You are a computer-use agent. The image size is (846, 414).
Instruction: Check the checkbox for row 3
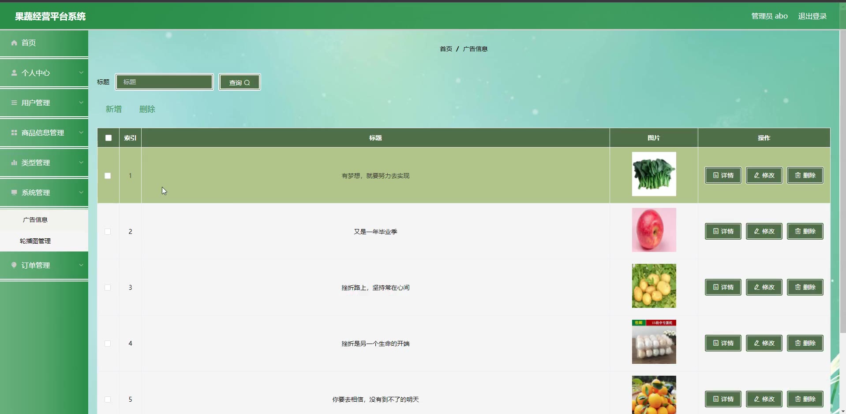(x=108, y=288)
